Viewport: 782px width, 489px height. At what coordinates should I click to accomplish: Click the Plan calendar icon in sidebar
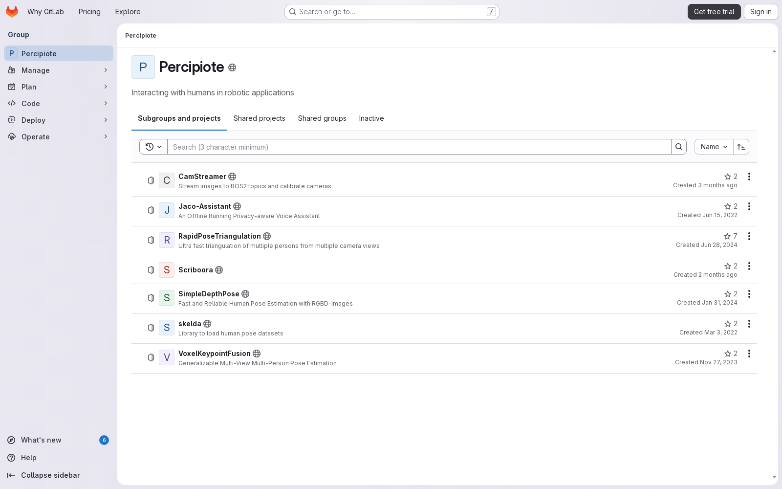pyautogui.click(x=12, y=87)
